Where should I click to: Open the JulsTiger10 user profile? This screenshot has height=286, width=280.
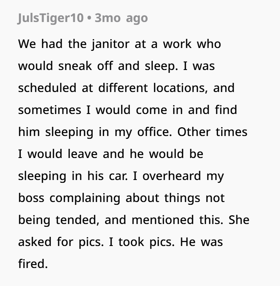51,18
